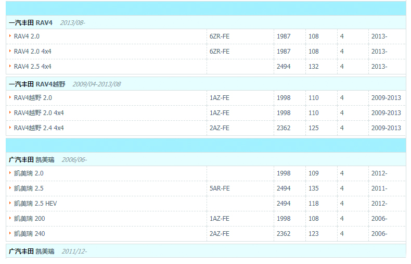Image resolution: width=411 pixels, height=264 pixels.
Task: Click year 2012- in 凯美瑞 2.0 row
Action: (x=379, y=173)
